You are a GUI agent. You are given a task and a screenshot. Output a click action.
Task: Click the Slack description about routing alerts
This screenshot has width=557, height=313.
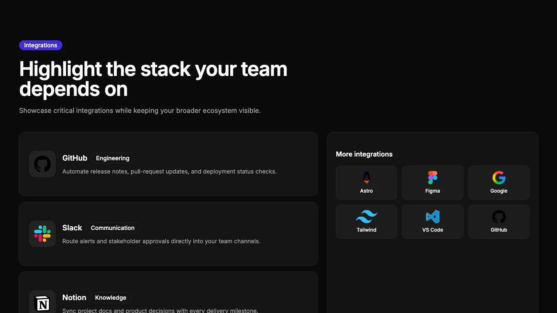point(161,241)
